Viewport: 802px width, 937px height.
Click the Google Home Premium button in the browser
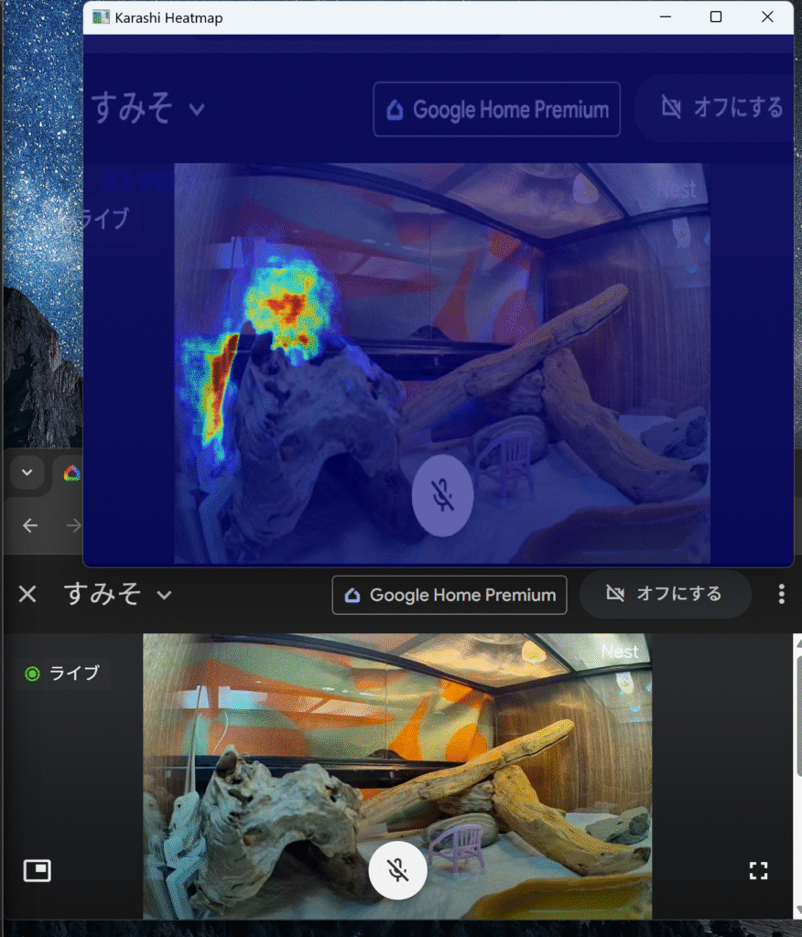coord(450,595)
